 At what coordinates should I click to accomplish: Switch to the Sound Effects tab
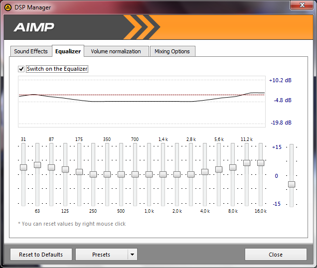point(31,51)
